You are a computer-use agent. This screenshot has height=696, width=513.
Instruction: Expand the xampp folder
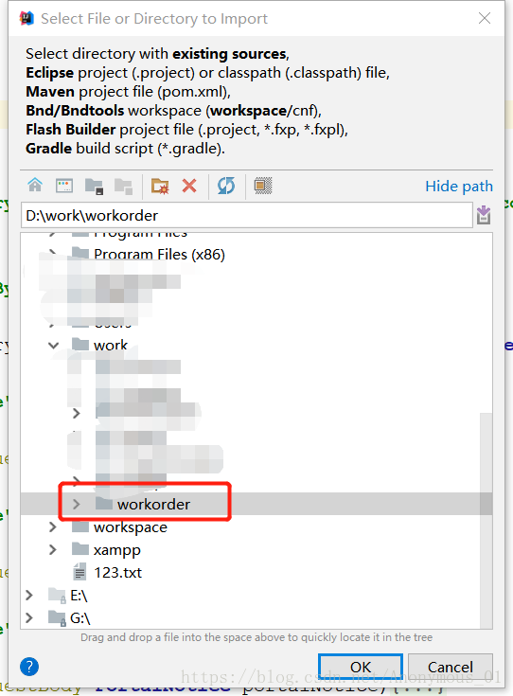pos(53,549)
